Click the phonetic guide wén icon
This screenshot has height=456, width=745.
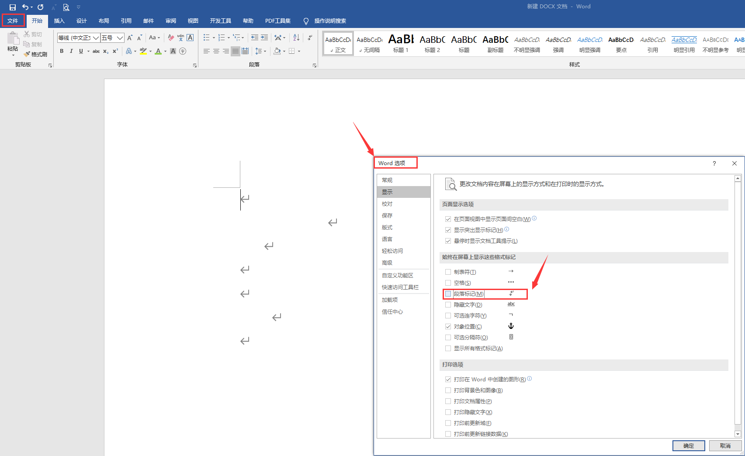click(x=180, y=38)
